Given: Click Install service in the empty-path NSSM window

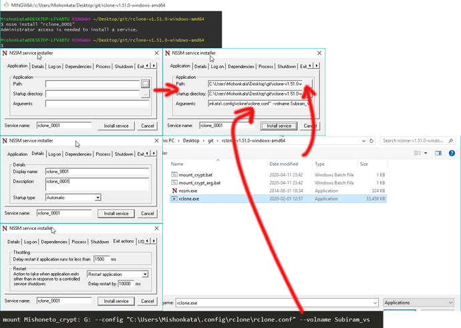Looking at the screenshot, I should coord(116,126).
